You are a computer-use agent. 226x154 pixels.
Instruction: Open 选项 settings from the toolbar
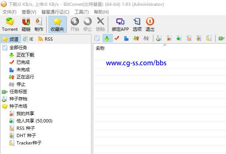(137, 24)
